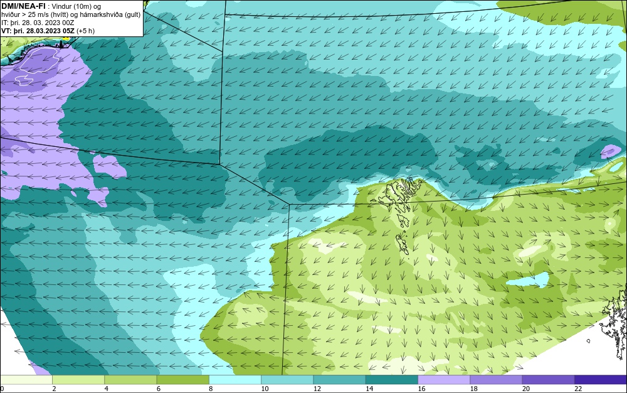
Task: Select the legend value "20"
Action: tap(526, 389)
